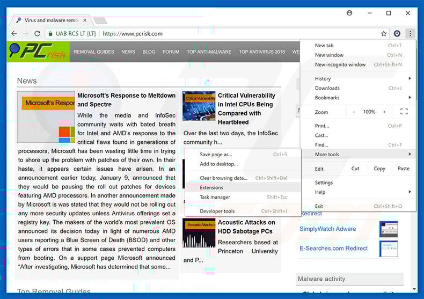Reload the page with the refresh icon

[38, 33]
